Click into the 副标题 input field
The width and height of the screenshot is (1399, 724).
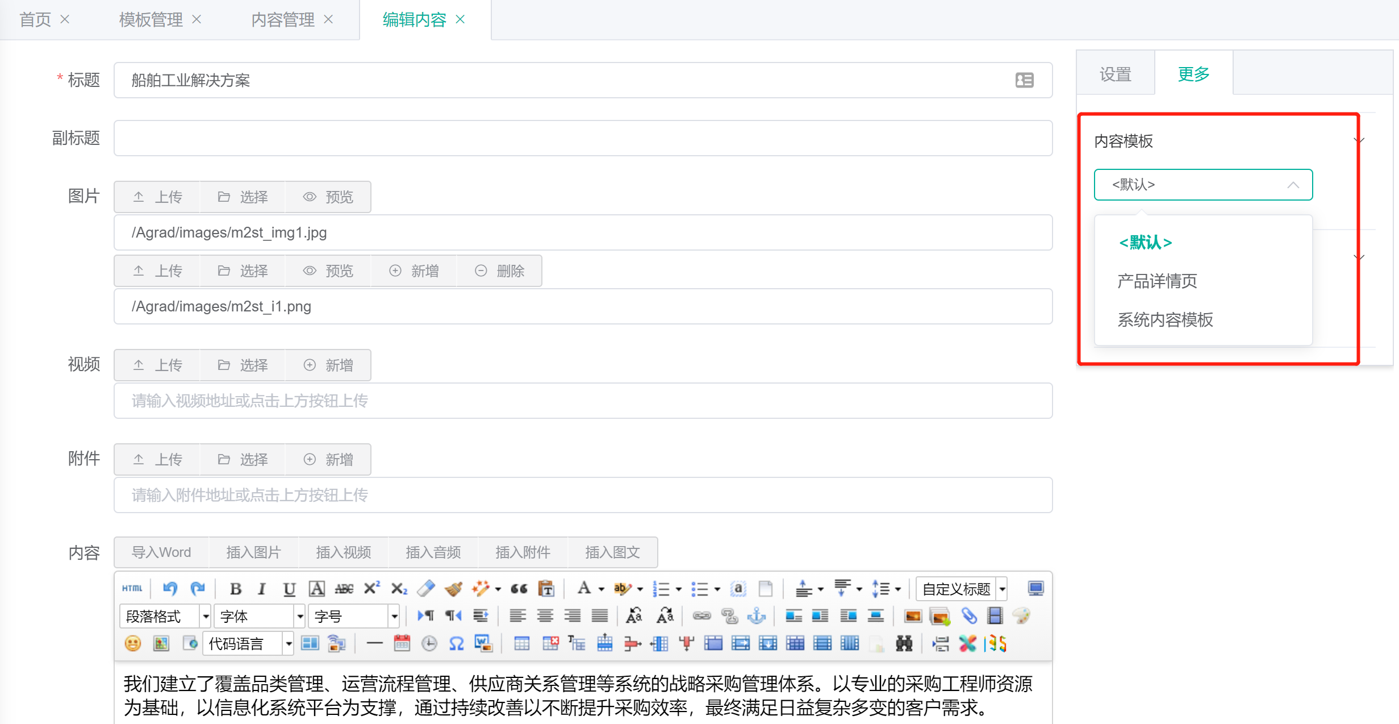[x=582, y=138]
